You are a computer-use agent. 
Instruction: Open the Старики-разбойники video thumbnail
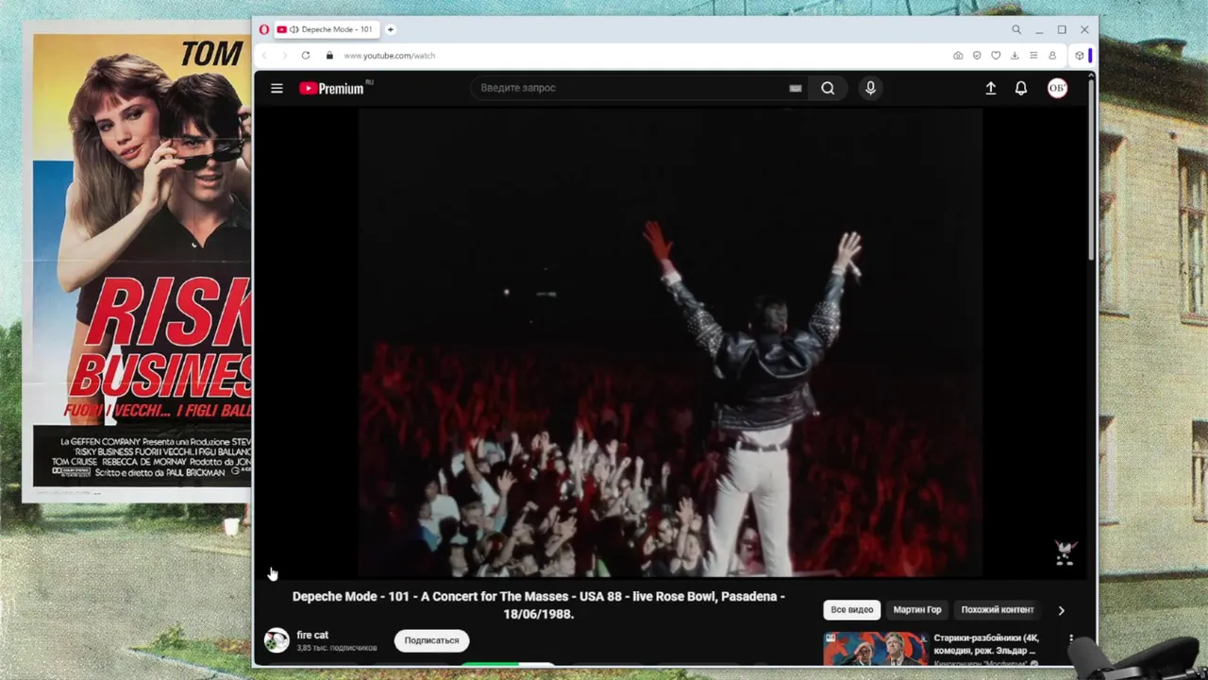point(875,649)
